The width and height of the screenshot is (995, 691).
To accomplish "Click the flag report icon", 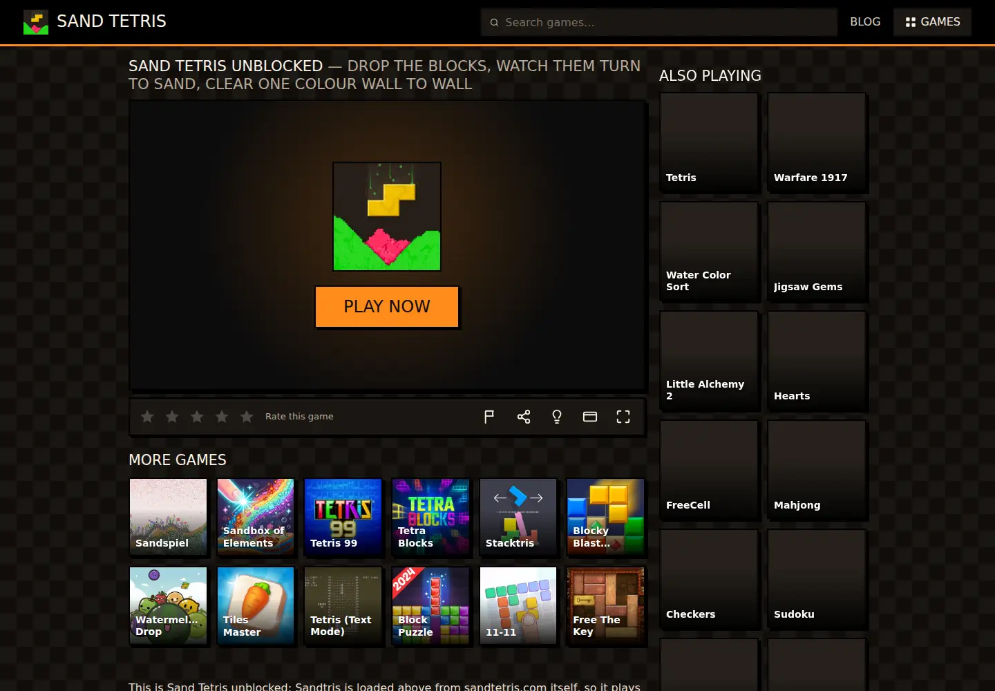I will (x=489, y=417).
